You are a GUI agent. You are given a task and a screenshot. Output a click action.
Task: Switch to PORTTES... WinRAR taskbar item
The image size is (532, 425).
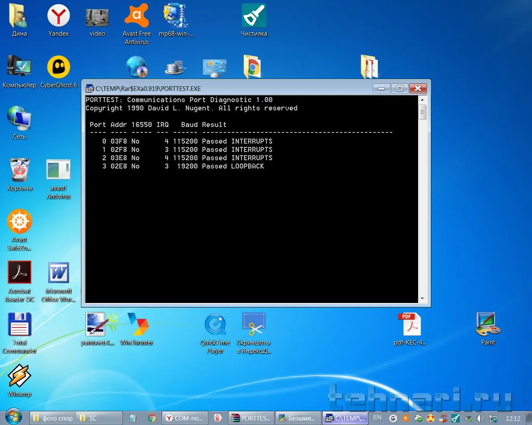[251, 418]
